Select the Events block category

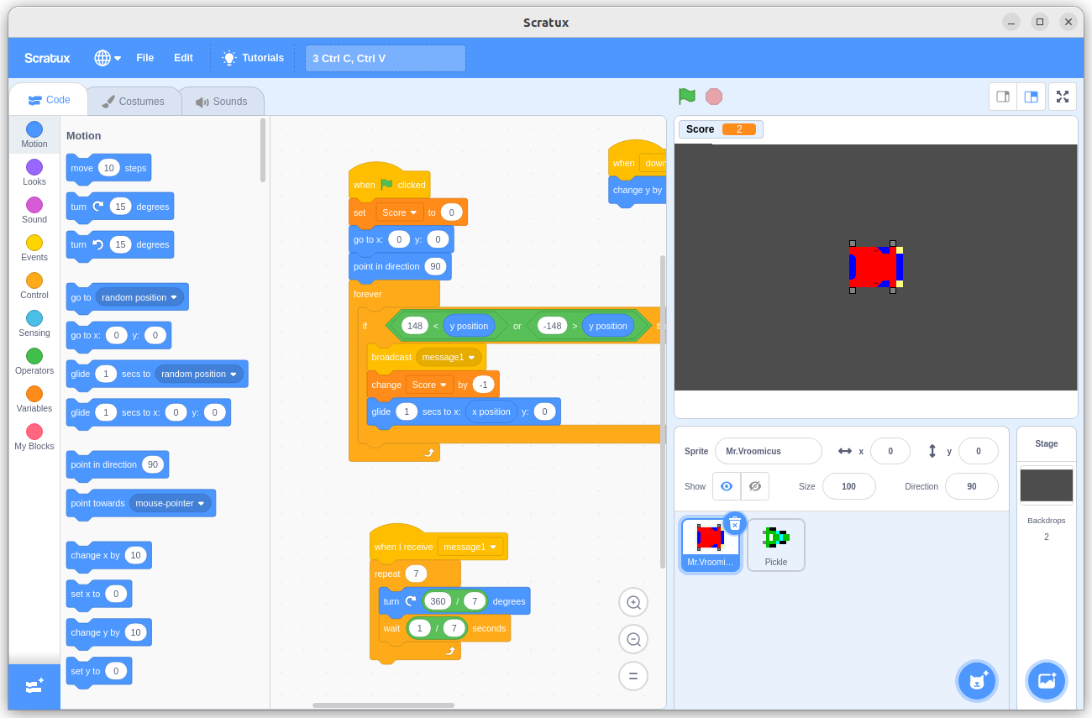[34, 248]
